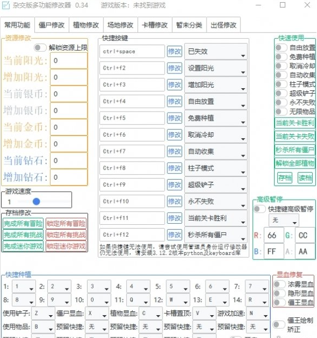Viewport: 317px width, 338px height.
Task: Open the 使用铲子 key dropdown
Action: click(43, 313)
